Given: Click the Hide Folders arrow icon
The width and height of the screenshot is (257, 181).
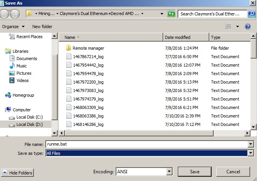Looking at the screenshot, I should pos(5,173).
